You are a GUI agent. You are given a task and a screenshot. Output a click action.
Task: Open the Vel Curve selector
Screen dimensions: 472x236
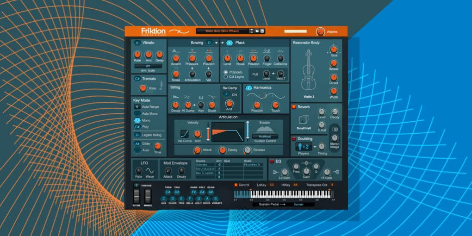coord(184,134)
